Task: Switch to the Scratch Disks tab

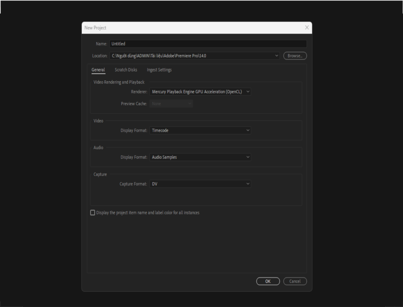Action: coord(126,70)
